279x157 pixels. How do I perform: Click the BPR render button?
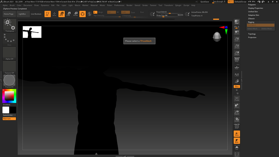(237, 22)
